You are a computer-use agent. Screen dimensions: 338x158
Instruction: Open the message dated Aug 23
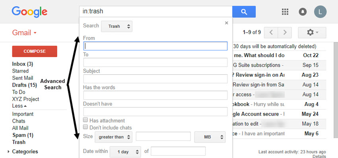280,75
